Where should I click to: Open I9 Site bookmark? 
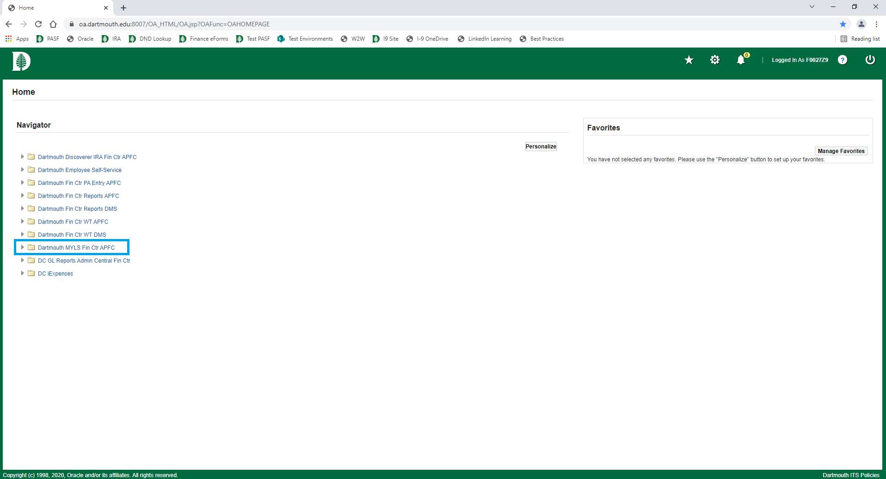coord(386,39)
